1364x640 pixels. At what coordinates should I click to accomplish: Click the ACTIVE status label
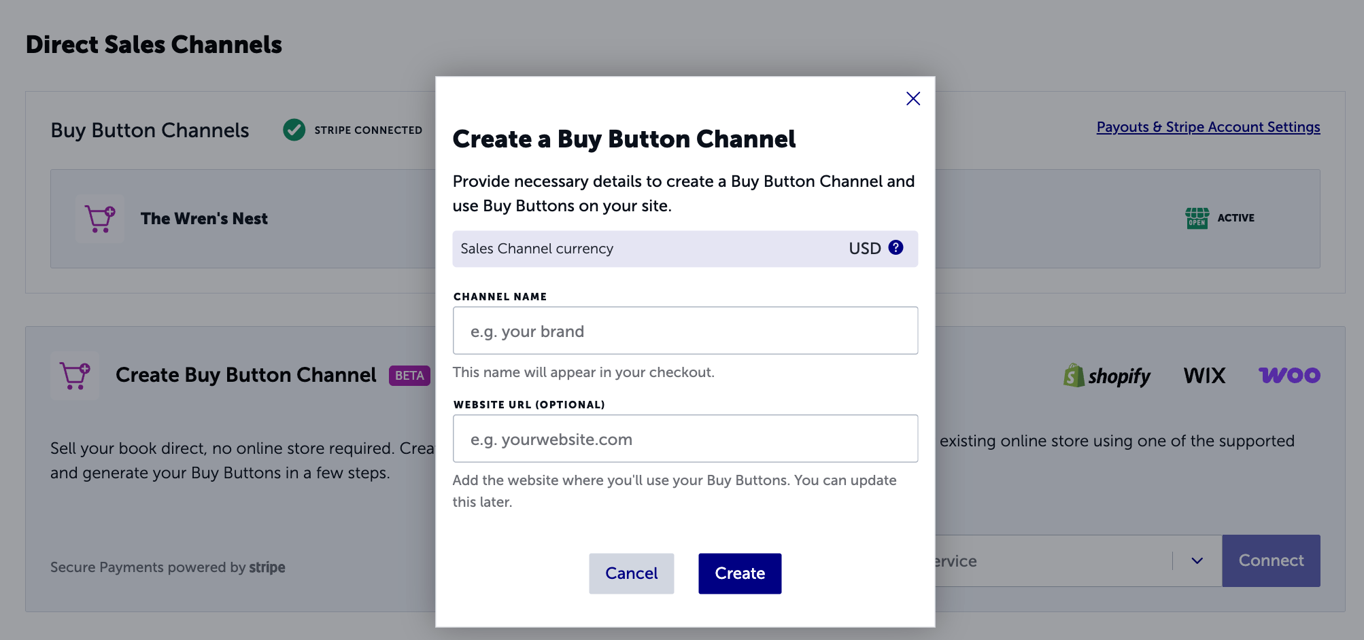coord(1235,218)
